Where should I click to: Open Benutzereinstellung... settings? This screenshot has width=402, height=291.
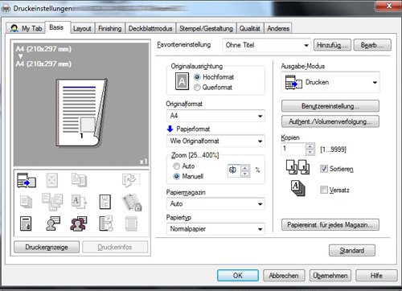coord(330,106)
